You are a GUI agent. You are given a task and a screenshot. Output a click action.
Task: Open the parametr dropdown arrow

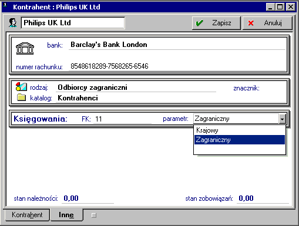point(282,119)
